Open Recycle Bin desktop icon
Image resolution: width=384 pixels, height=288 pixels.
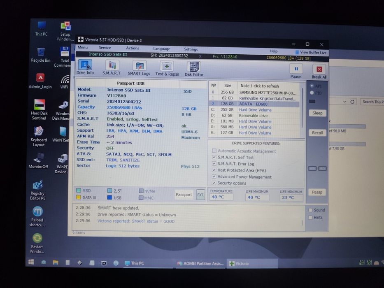[x=41, y=55]
